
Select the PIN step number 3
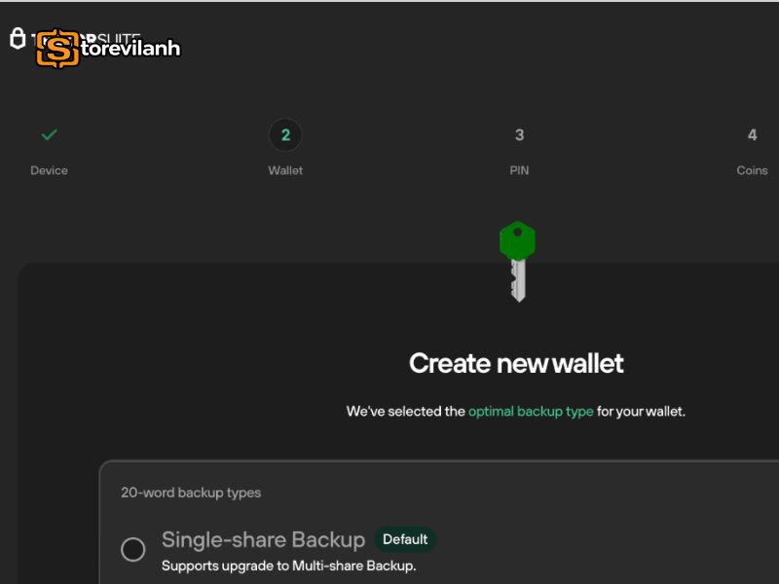519,135
